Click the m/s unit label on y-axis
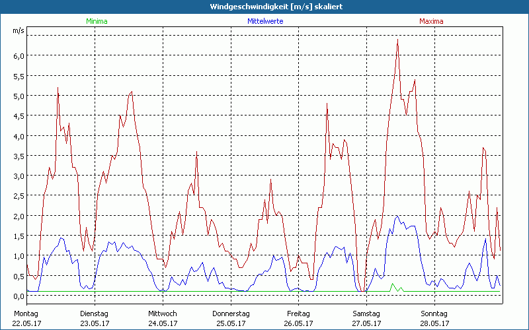 [x=19, y=31]
